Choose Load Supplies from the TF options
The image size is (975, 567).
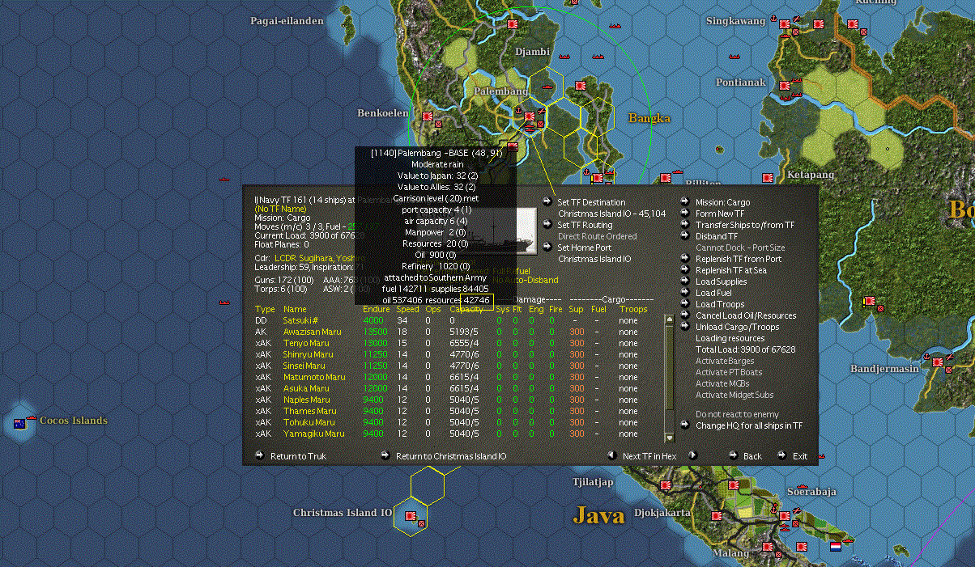pyautogui.click(x=721, y=281)
